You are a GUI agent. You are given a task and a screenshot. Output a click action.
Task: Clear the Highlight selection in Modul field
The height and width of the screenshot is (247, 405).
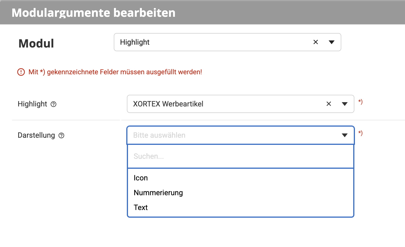[x=316, y=42]
